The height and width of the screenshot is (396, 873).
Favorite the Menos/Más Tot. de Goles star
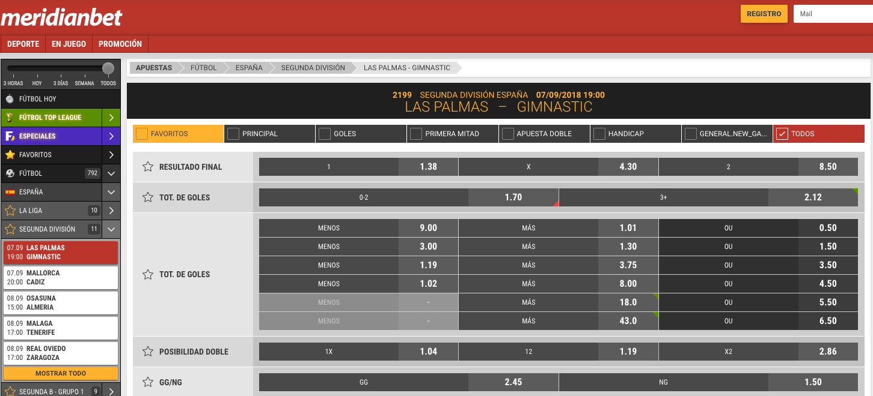click(147, 274)
